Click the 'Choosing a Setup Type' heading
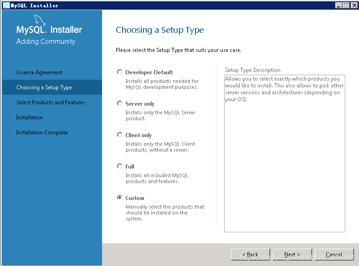This screenshot has height=266, width=359. coord(159,30)
